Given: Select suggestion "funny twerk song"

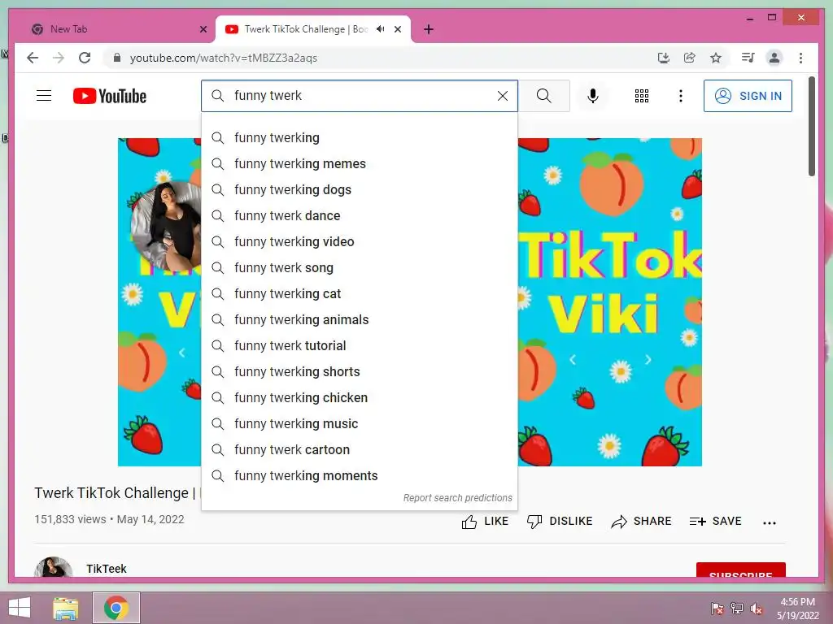Looking at the screenshot, I should click(x=360, y=268).
